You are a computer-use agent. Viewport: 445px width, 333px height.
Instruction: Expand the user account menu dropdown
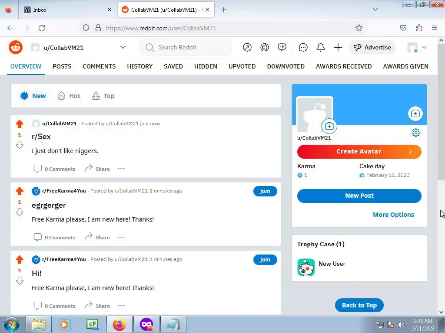point(424,47)
